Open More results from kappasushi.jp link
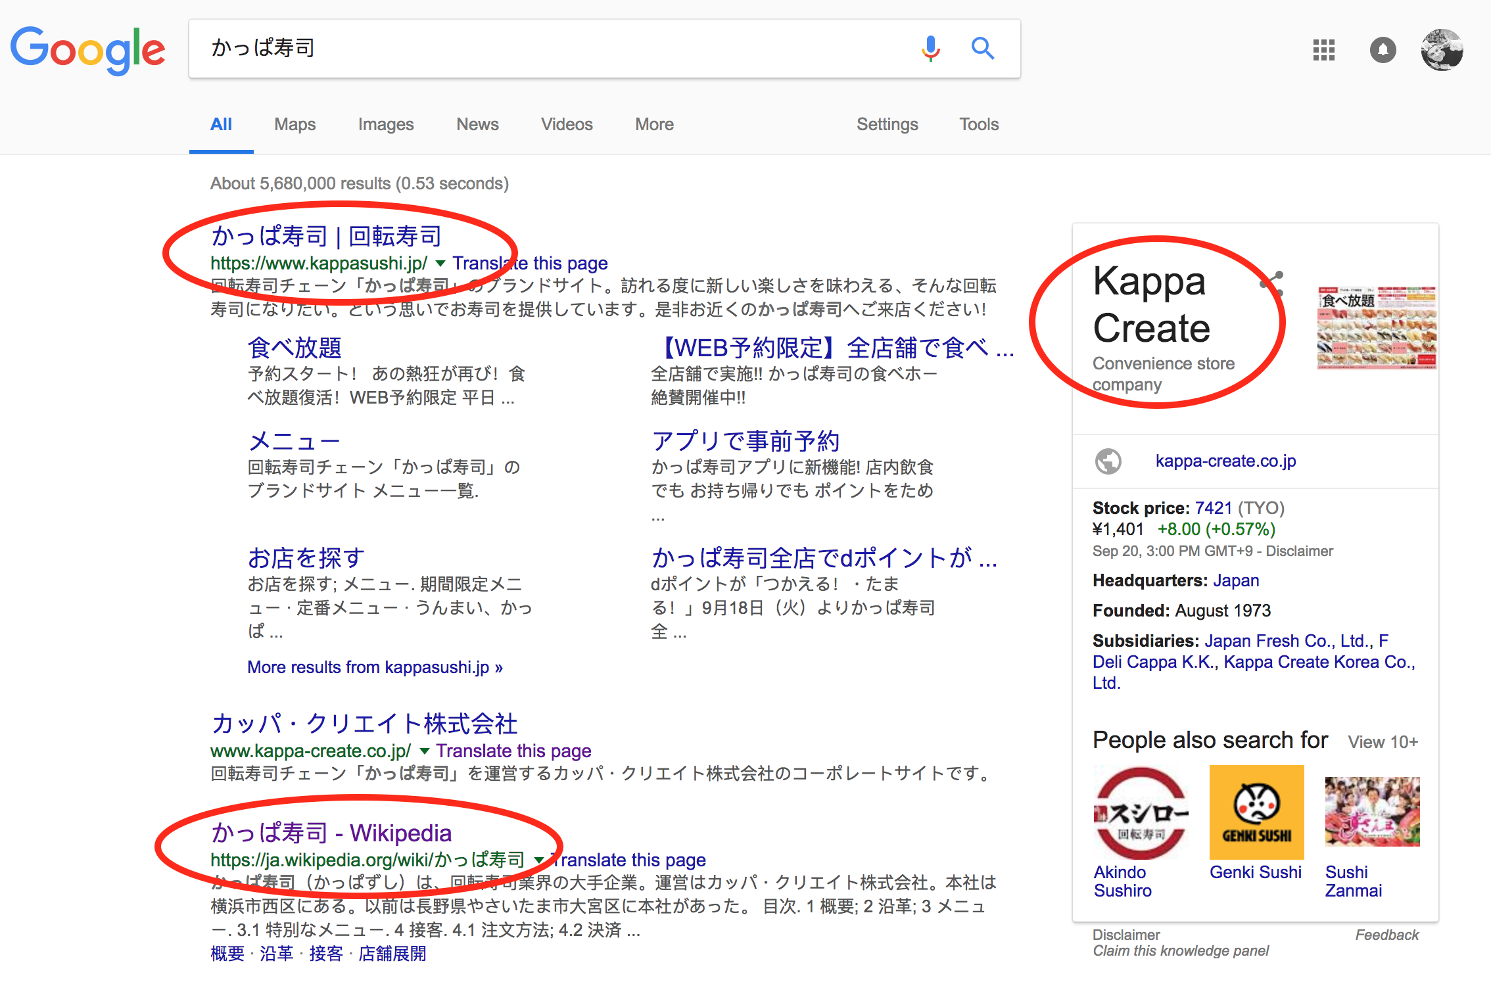This screenshot has width=1491, height=982. pos(375,667)
